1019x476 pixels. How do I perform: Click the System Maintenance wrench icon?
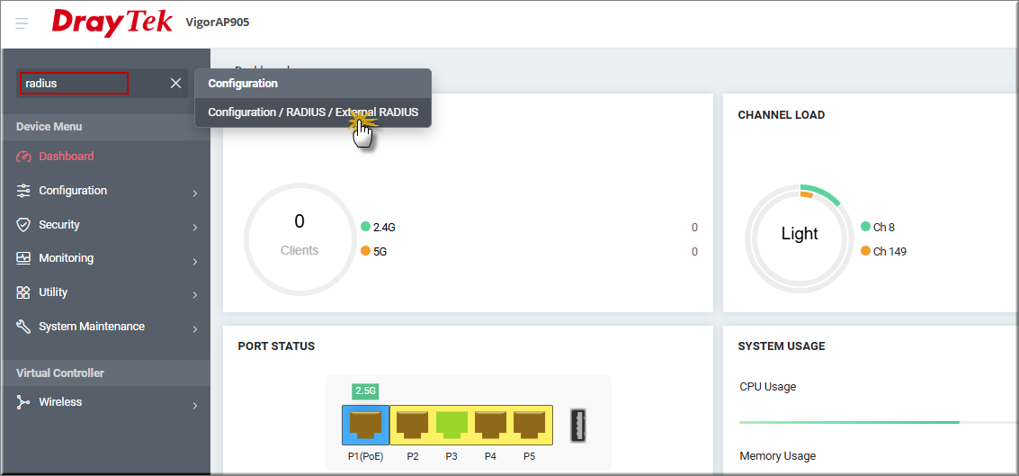(x=24, y=327)
